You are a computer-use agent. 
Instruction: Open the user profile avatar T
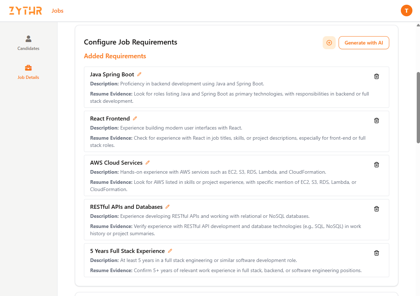tap(407, 10)
